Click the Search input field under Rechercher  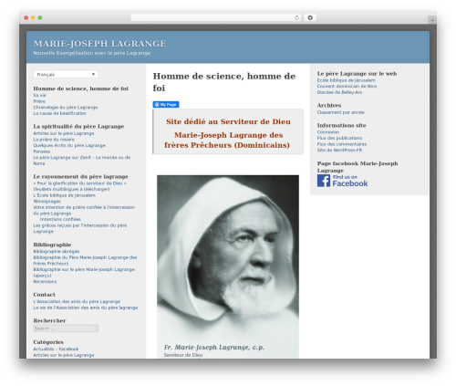coord(66,329)
